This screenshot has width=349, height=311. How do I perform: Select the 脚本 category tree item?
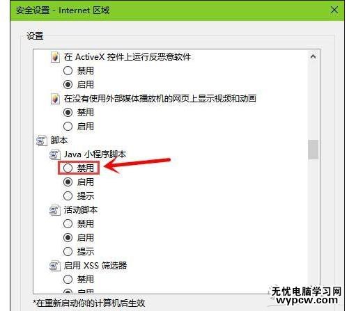coord(59,141)
